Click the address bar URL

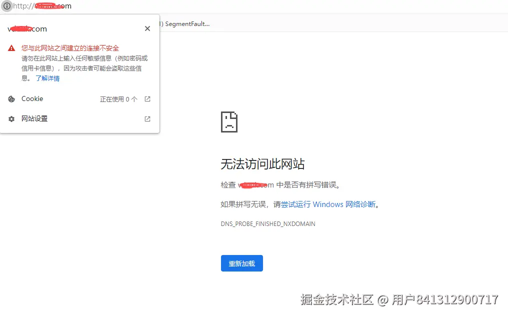tap(42, 6)
